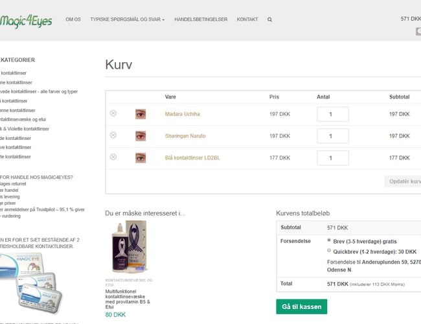This screenshot has height=324, width=421.
Task: Select Quickbrev (1-2 hverdage) shipping option
Action: 329,250
